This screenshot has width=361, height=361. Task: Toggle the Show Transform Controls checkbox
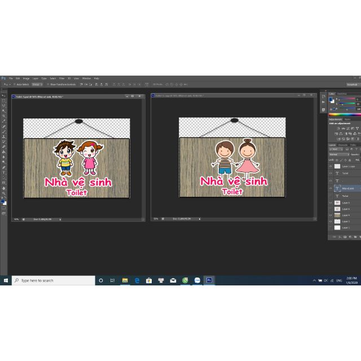point(49,84)
